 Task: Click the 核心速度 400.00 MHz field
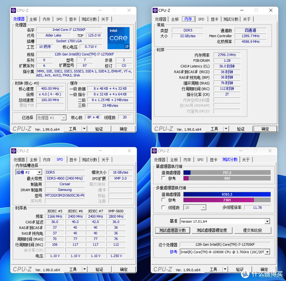click(x=50, y=89)
